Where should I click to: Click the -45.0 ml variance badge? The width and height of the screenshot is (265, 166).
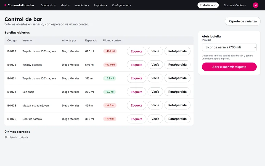pos(110,51)
